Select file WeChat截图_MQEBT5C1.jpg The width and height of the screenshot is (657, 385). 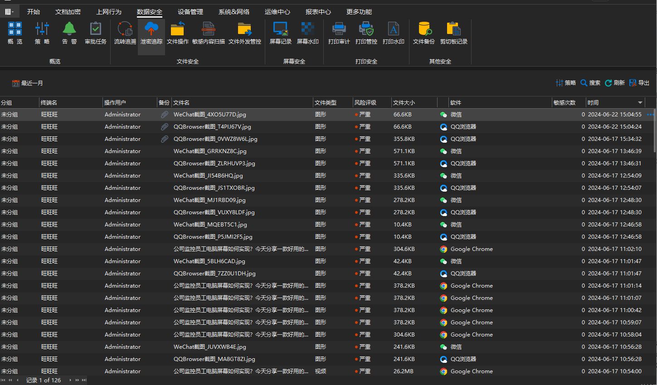coord(210,225)
